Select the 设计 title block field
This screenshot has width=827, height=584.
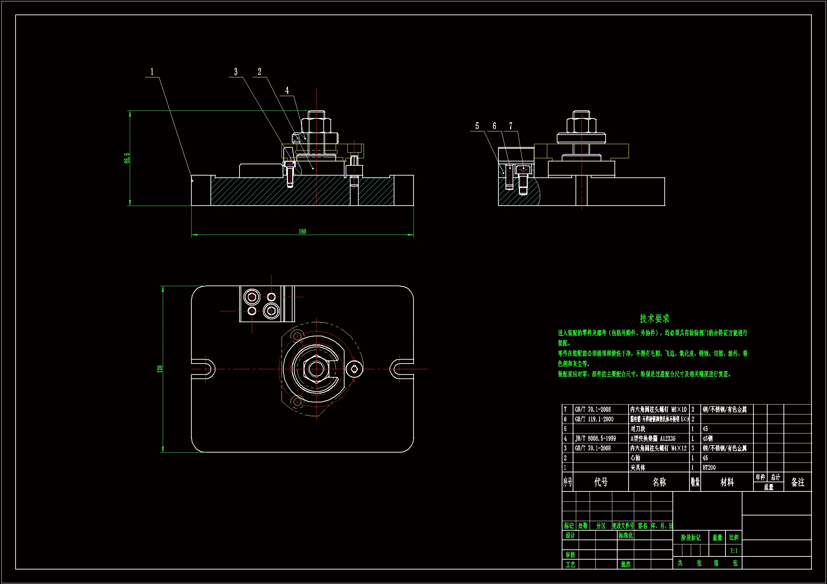(570, 536)
